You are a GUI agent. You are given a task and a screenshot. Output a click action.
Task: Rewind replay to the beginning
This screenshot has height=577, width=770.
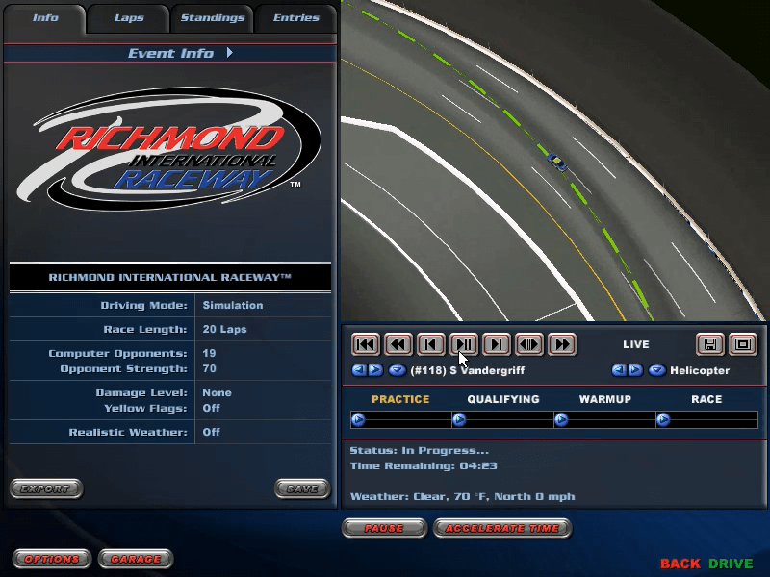point(366,344)
